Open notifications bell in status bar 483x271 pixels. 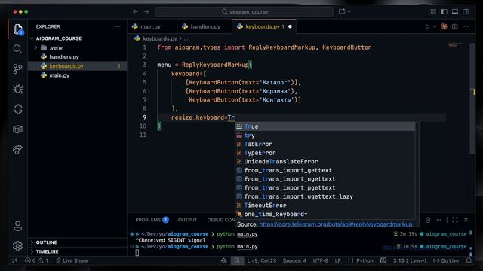pos(469,261)
